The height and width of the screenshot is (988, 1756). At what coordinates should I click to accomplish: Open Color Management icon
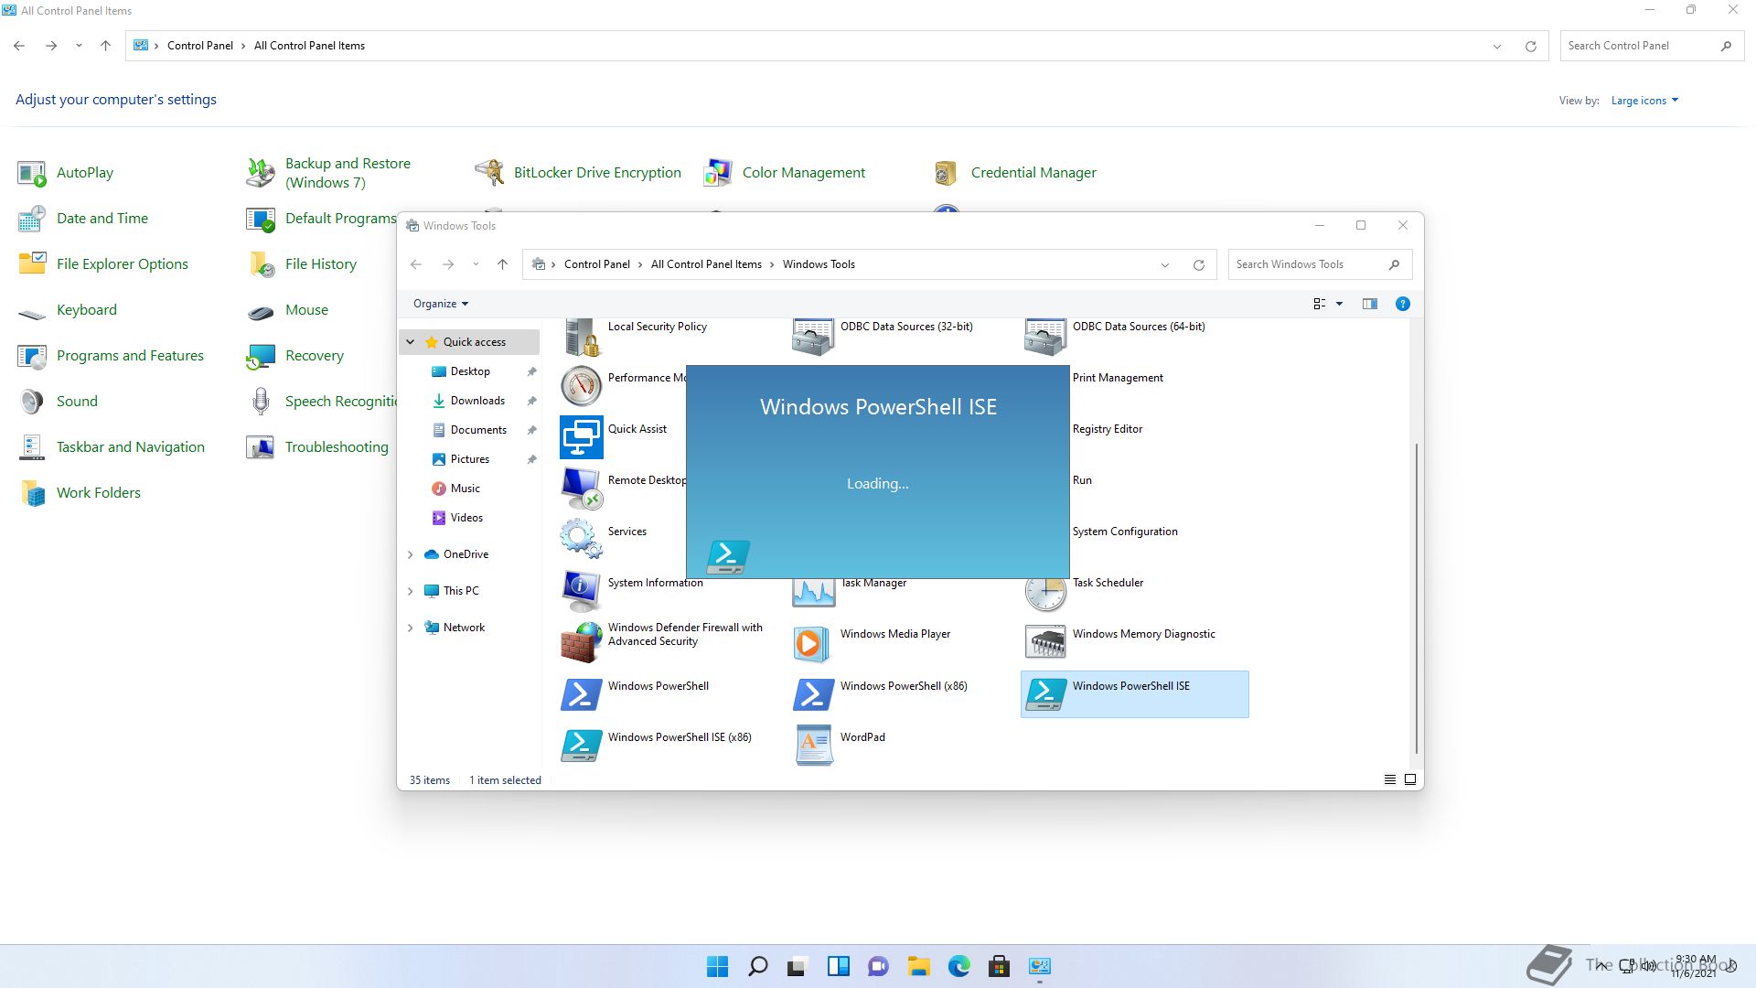point(718,172)
